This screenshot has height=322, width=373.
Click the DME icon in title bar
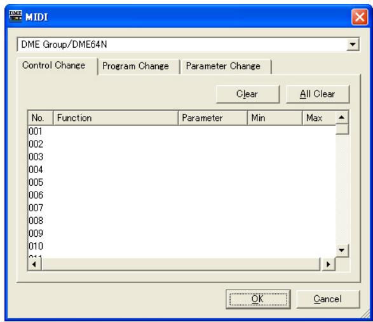pos(15,17)
